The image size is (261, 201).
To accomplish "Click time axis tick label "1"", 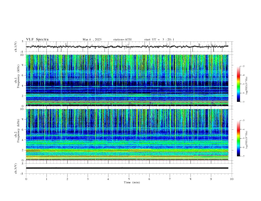I will 46,179.
